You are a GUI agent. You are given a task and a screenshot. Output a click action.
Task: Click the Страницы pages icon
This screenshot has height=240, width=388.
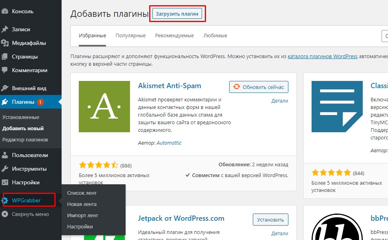[x=5, y=56]
